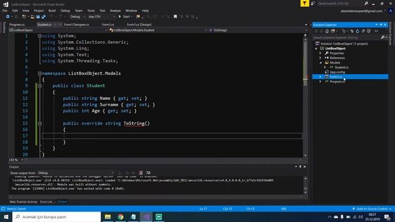
Task: Open the Analyze menu
Action: tap(115, 10)
